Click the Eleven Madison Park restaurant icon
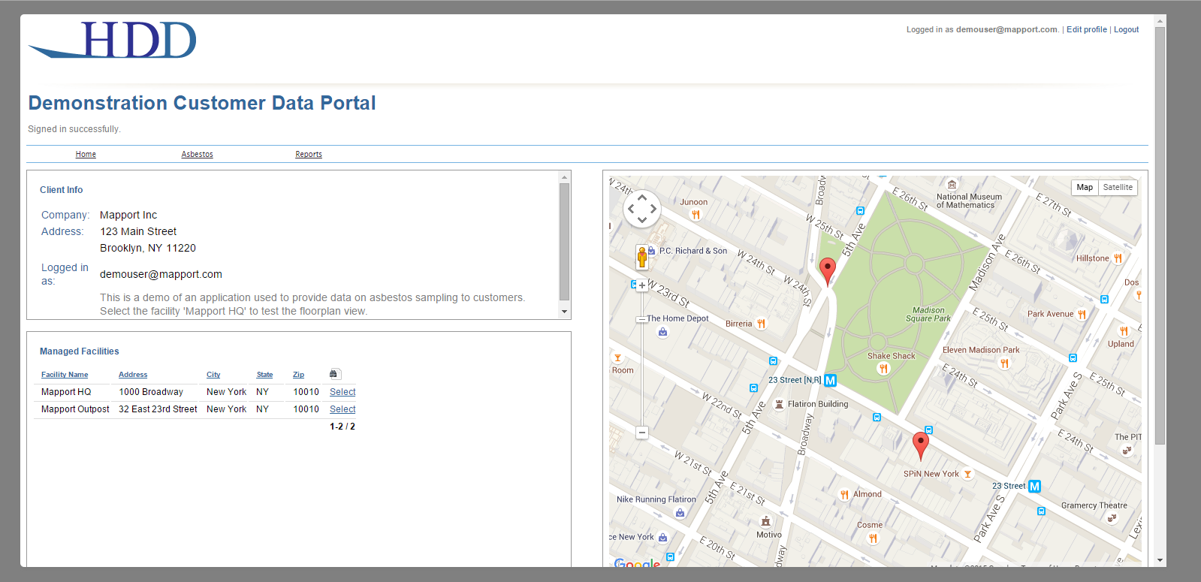This screenshot has width=1201, height=582. (x=1004, y=363)
